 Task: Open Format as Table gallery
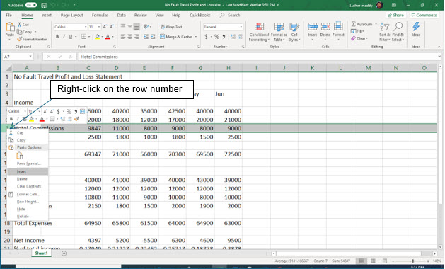[x=279, y=32]
